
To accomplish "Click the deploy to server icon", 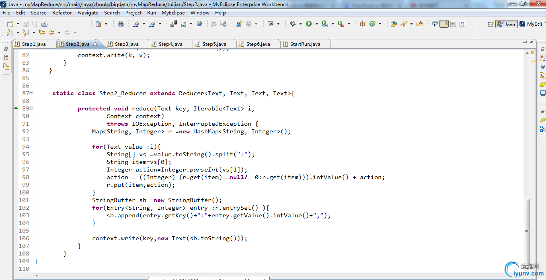I will 173,24.
